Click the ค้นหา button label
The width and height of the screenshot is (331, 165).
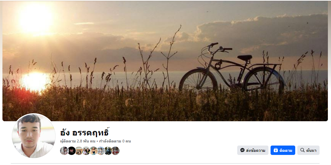coord(311,150)
